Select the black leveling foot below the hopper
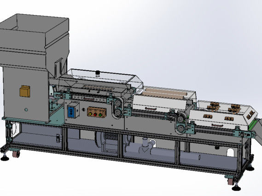Image resolution: width=262 pixels, height=196 pixels. 5,158
